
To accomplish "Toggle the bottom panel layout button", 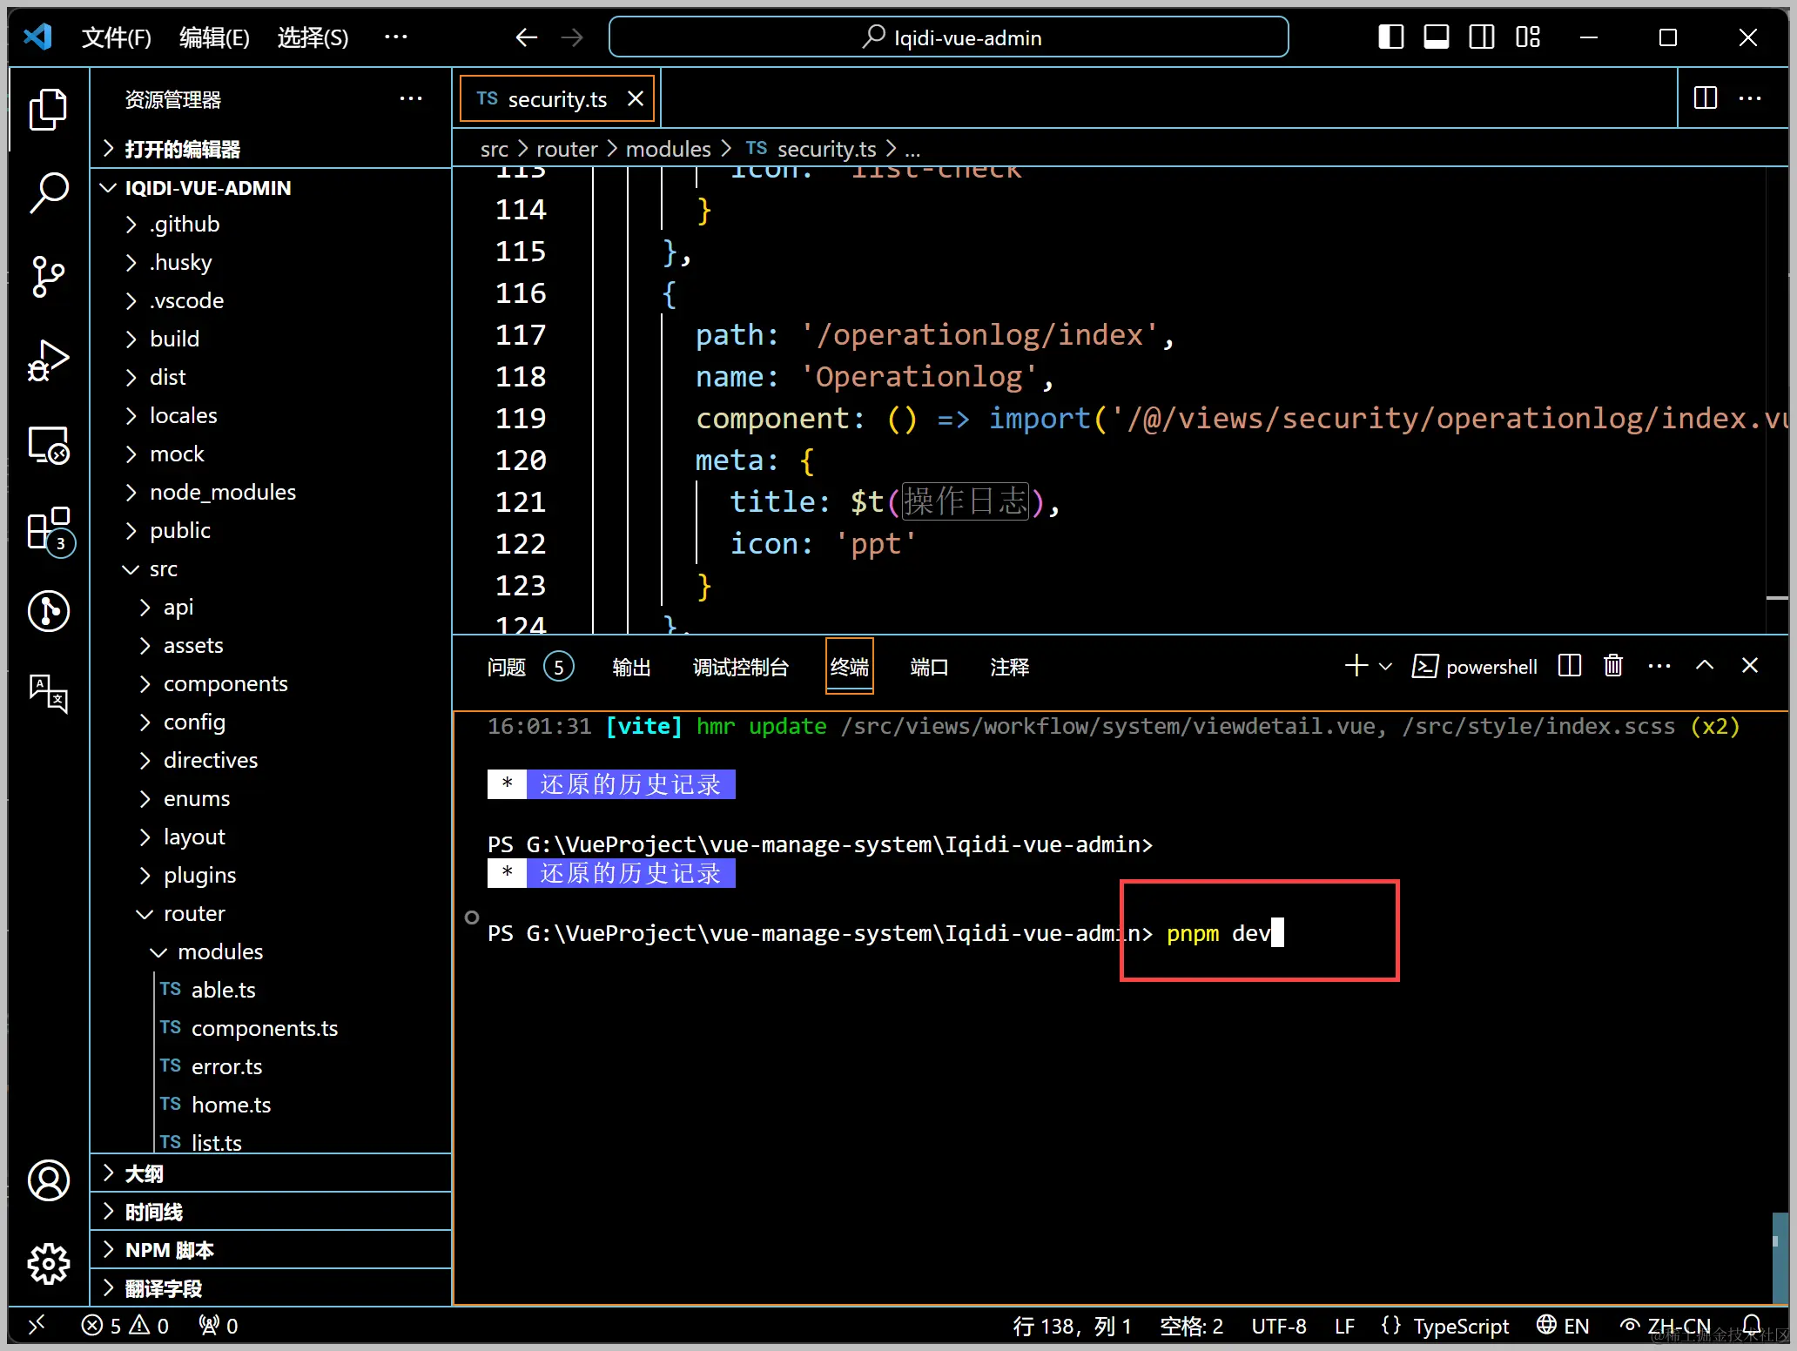I will click(1436, 37).
